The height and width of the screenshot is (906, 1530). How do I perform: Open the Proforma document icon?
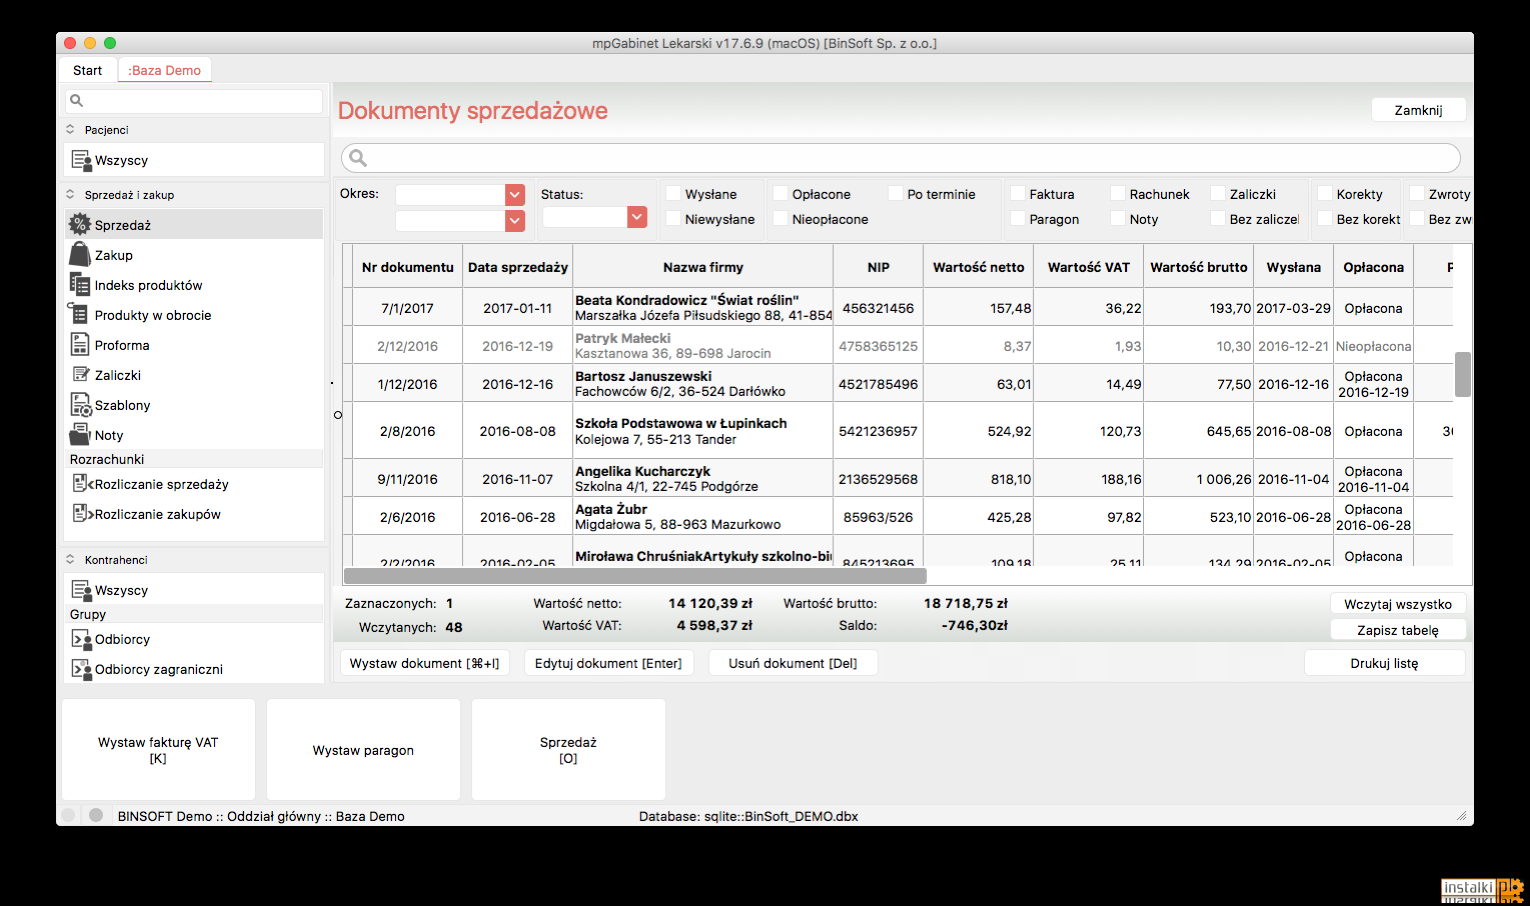click(80, 344)
